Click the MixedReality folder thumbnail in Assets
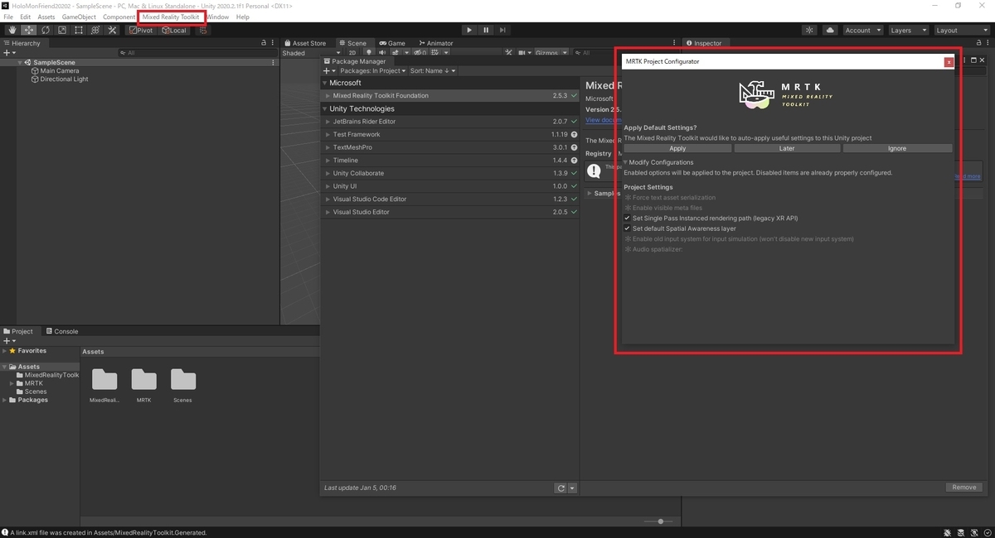995x538 pixels. [x=104, y=379]
